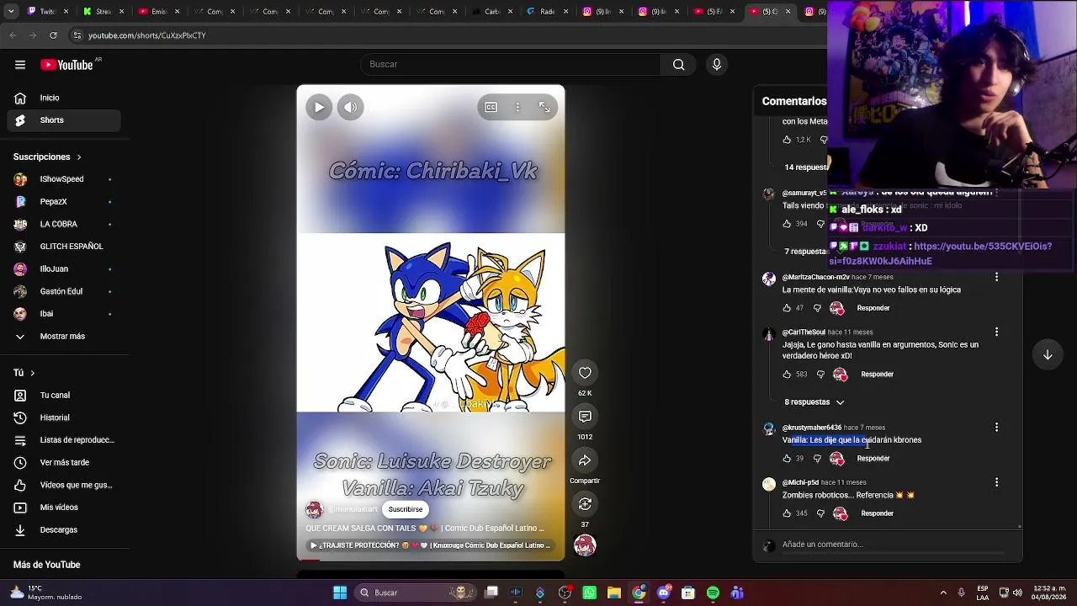Viewport: 1077px width, 606px height.
Task: Go to the next Short with down arrow
Action: point(1048,355)
